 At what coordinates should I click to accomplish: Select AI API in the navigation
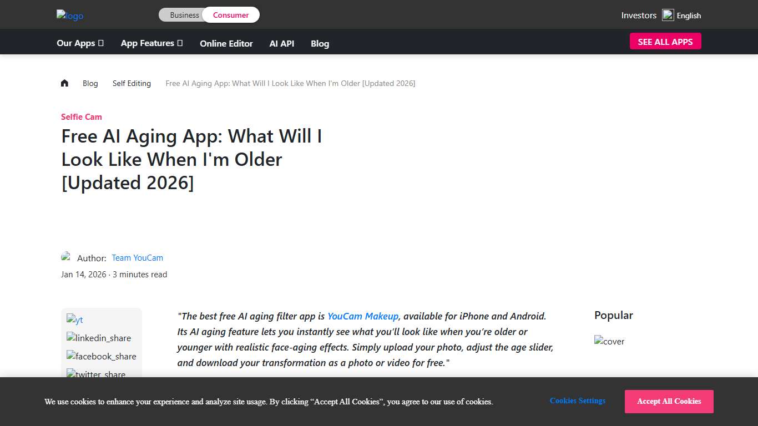pos(281,43)
